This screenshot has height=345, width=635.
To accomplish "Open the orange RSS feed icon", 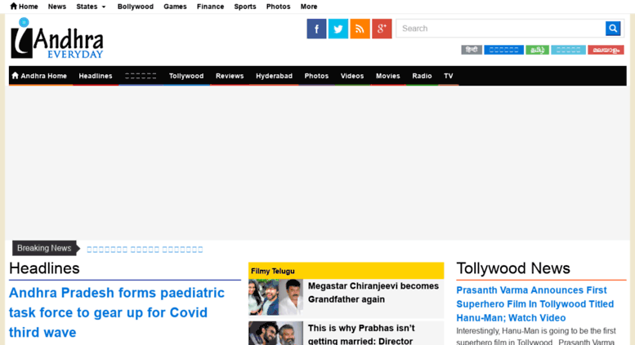I will tap(360, 29).
